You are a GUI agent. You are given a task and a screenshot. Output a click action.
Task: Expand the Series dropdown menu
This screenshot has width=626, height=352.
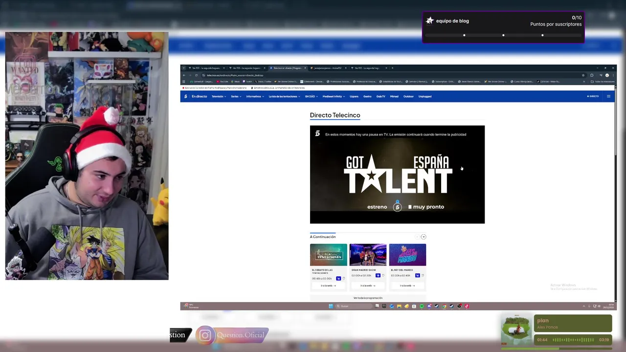coord(236,96)
